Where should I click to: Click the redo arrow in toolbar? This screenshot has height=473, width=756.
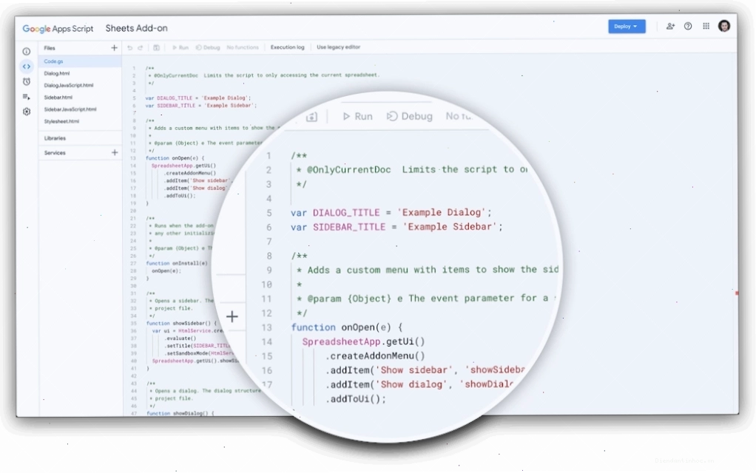pos(141,48)
